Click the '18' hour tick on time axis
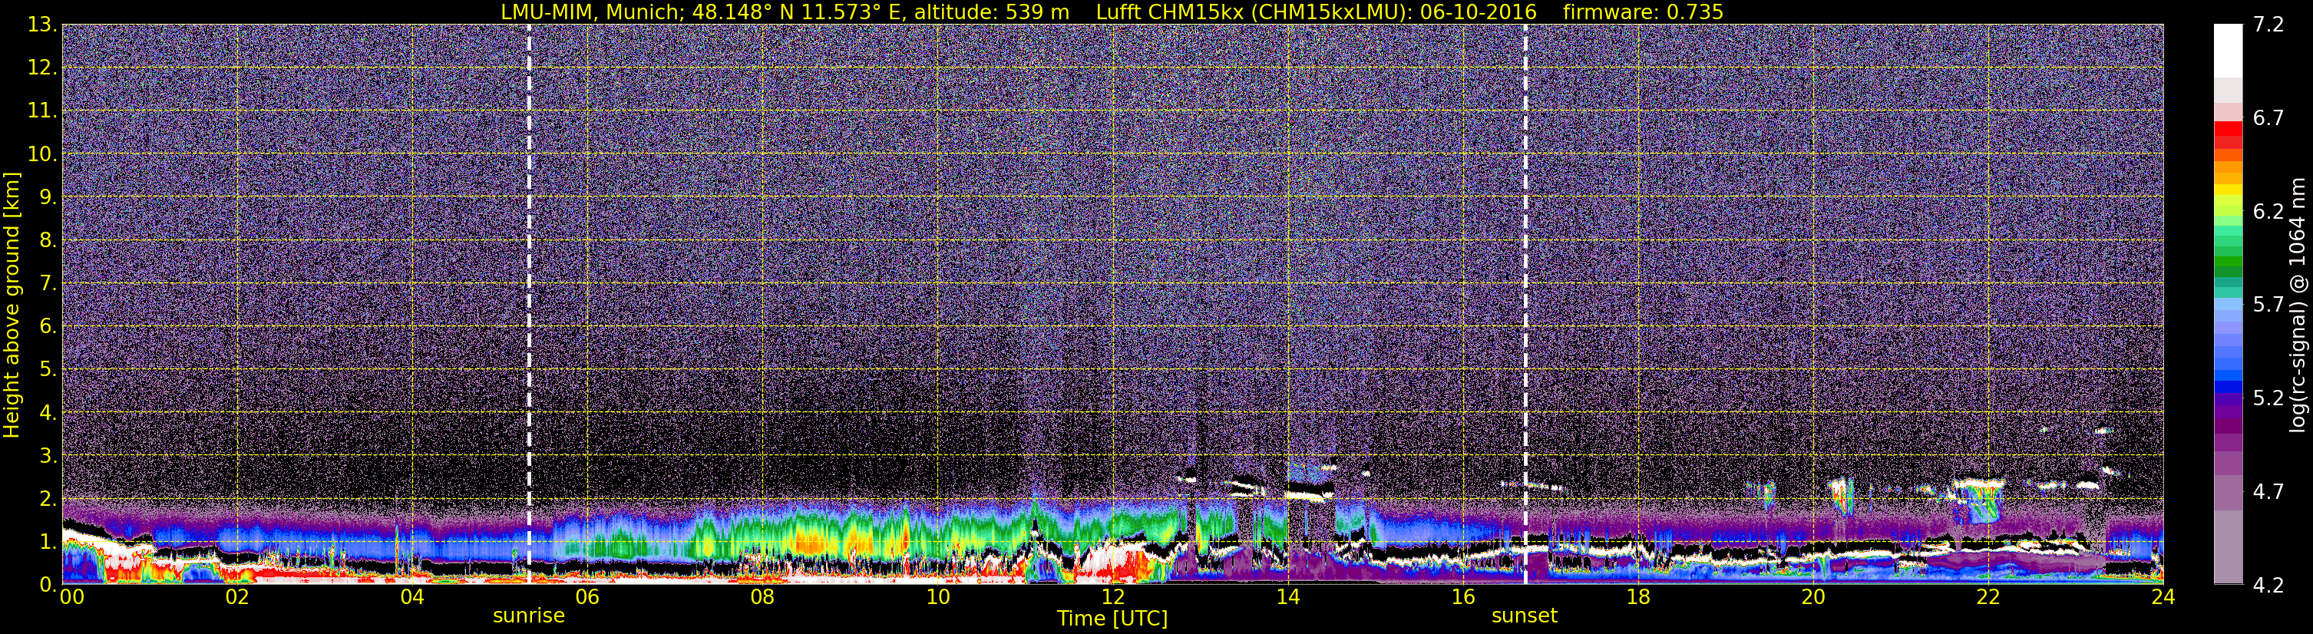Image resolution: width=2313 pixels, height=634 pixels. [x=1637, y=597]
